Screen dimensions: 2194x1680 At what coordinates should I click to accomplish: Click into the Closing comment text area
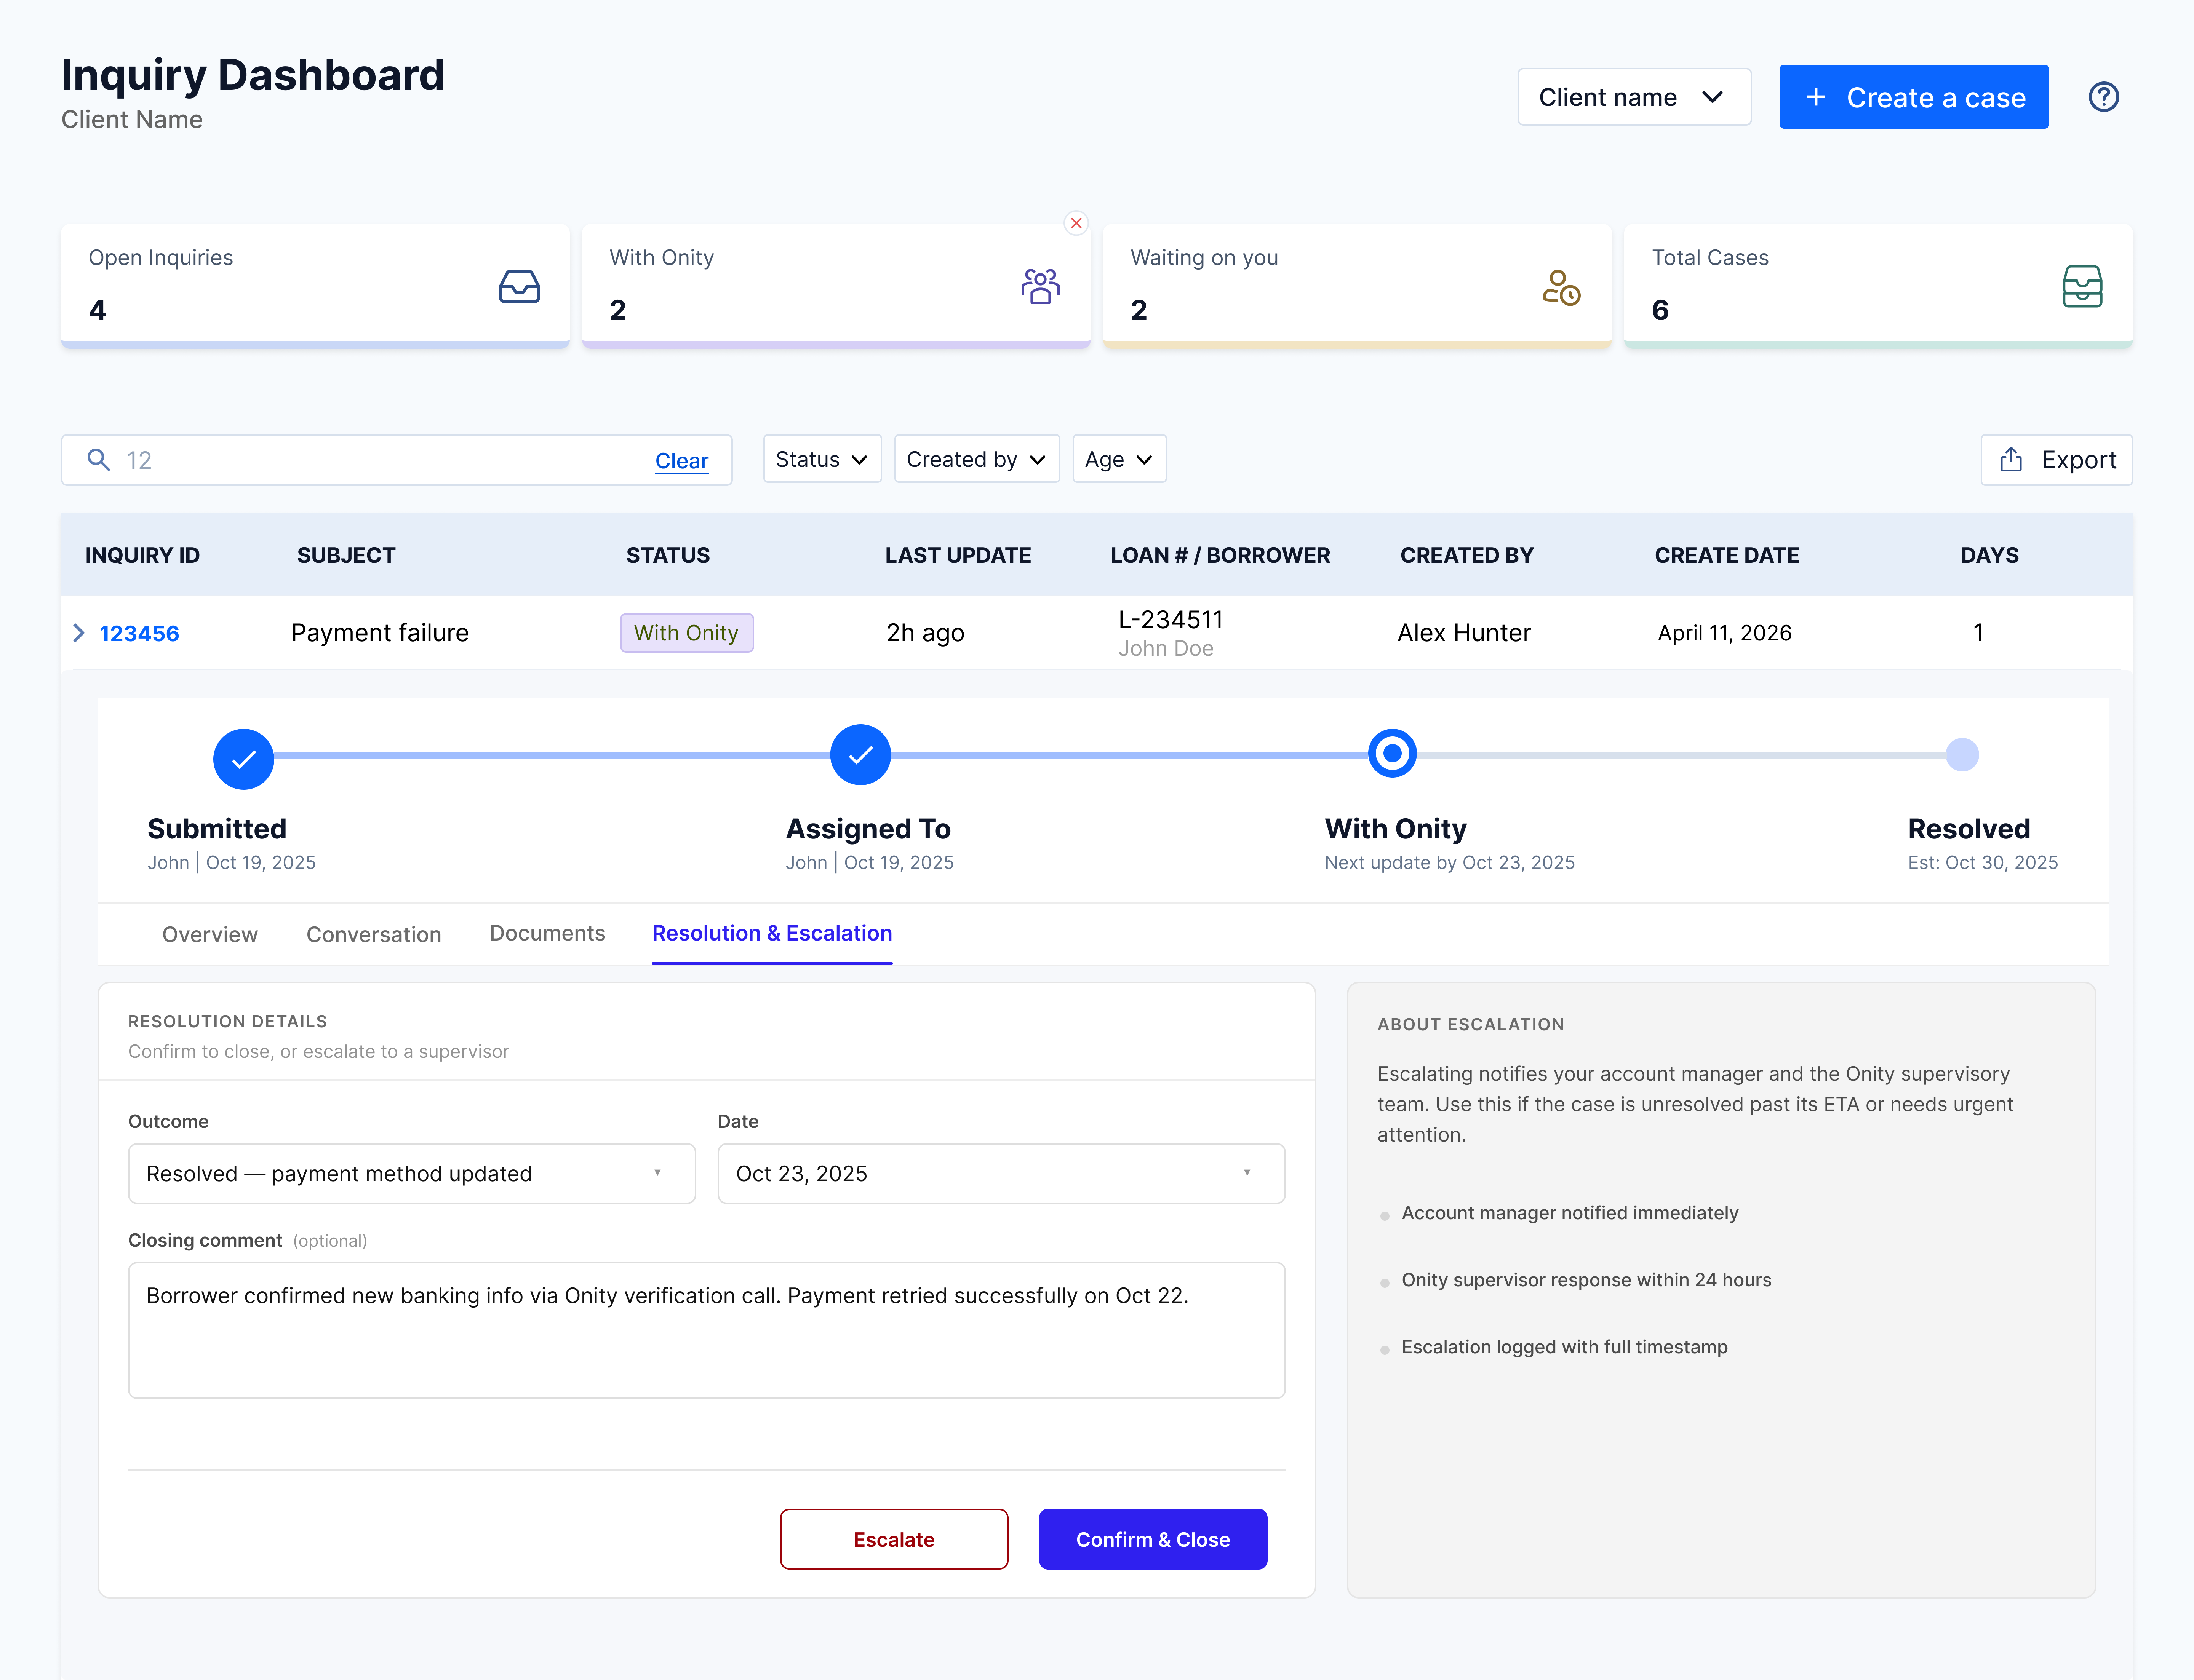coord(706,1330)
